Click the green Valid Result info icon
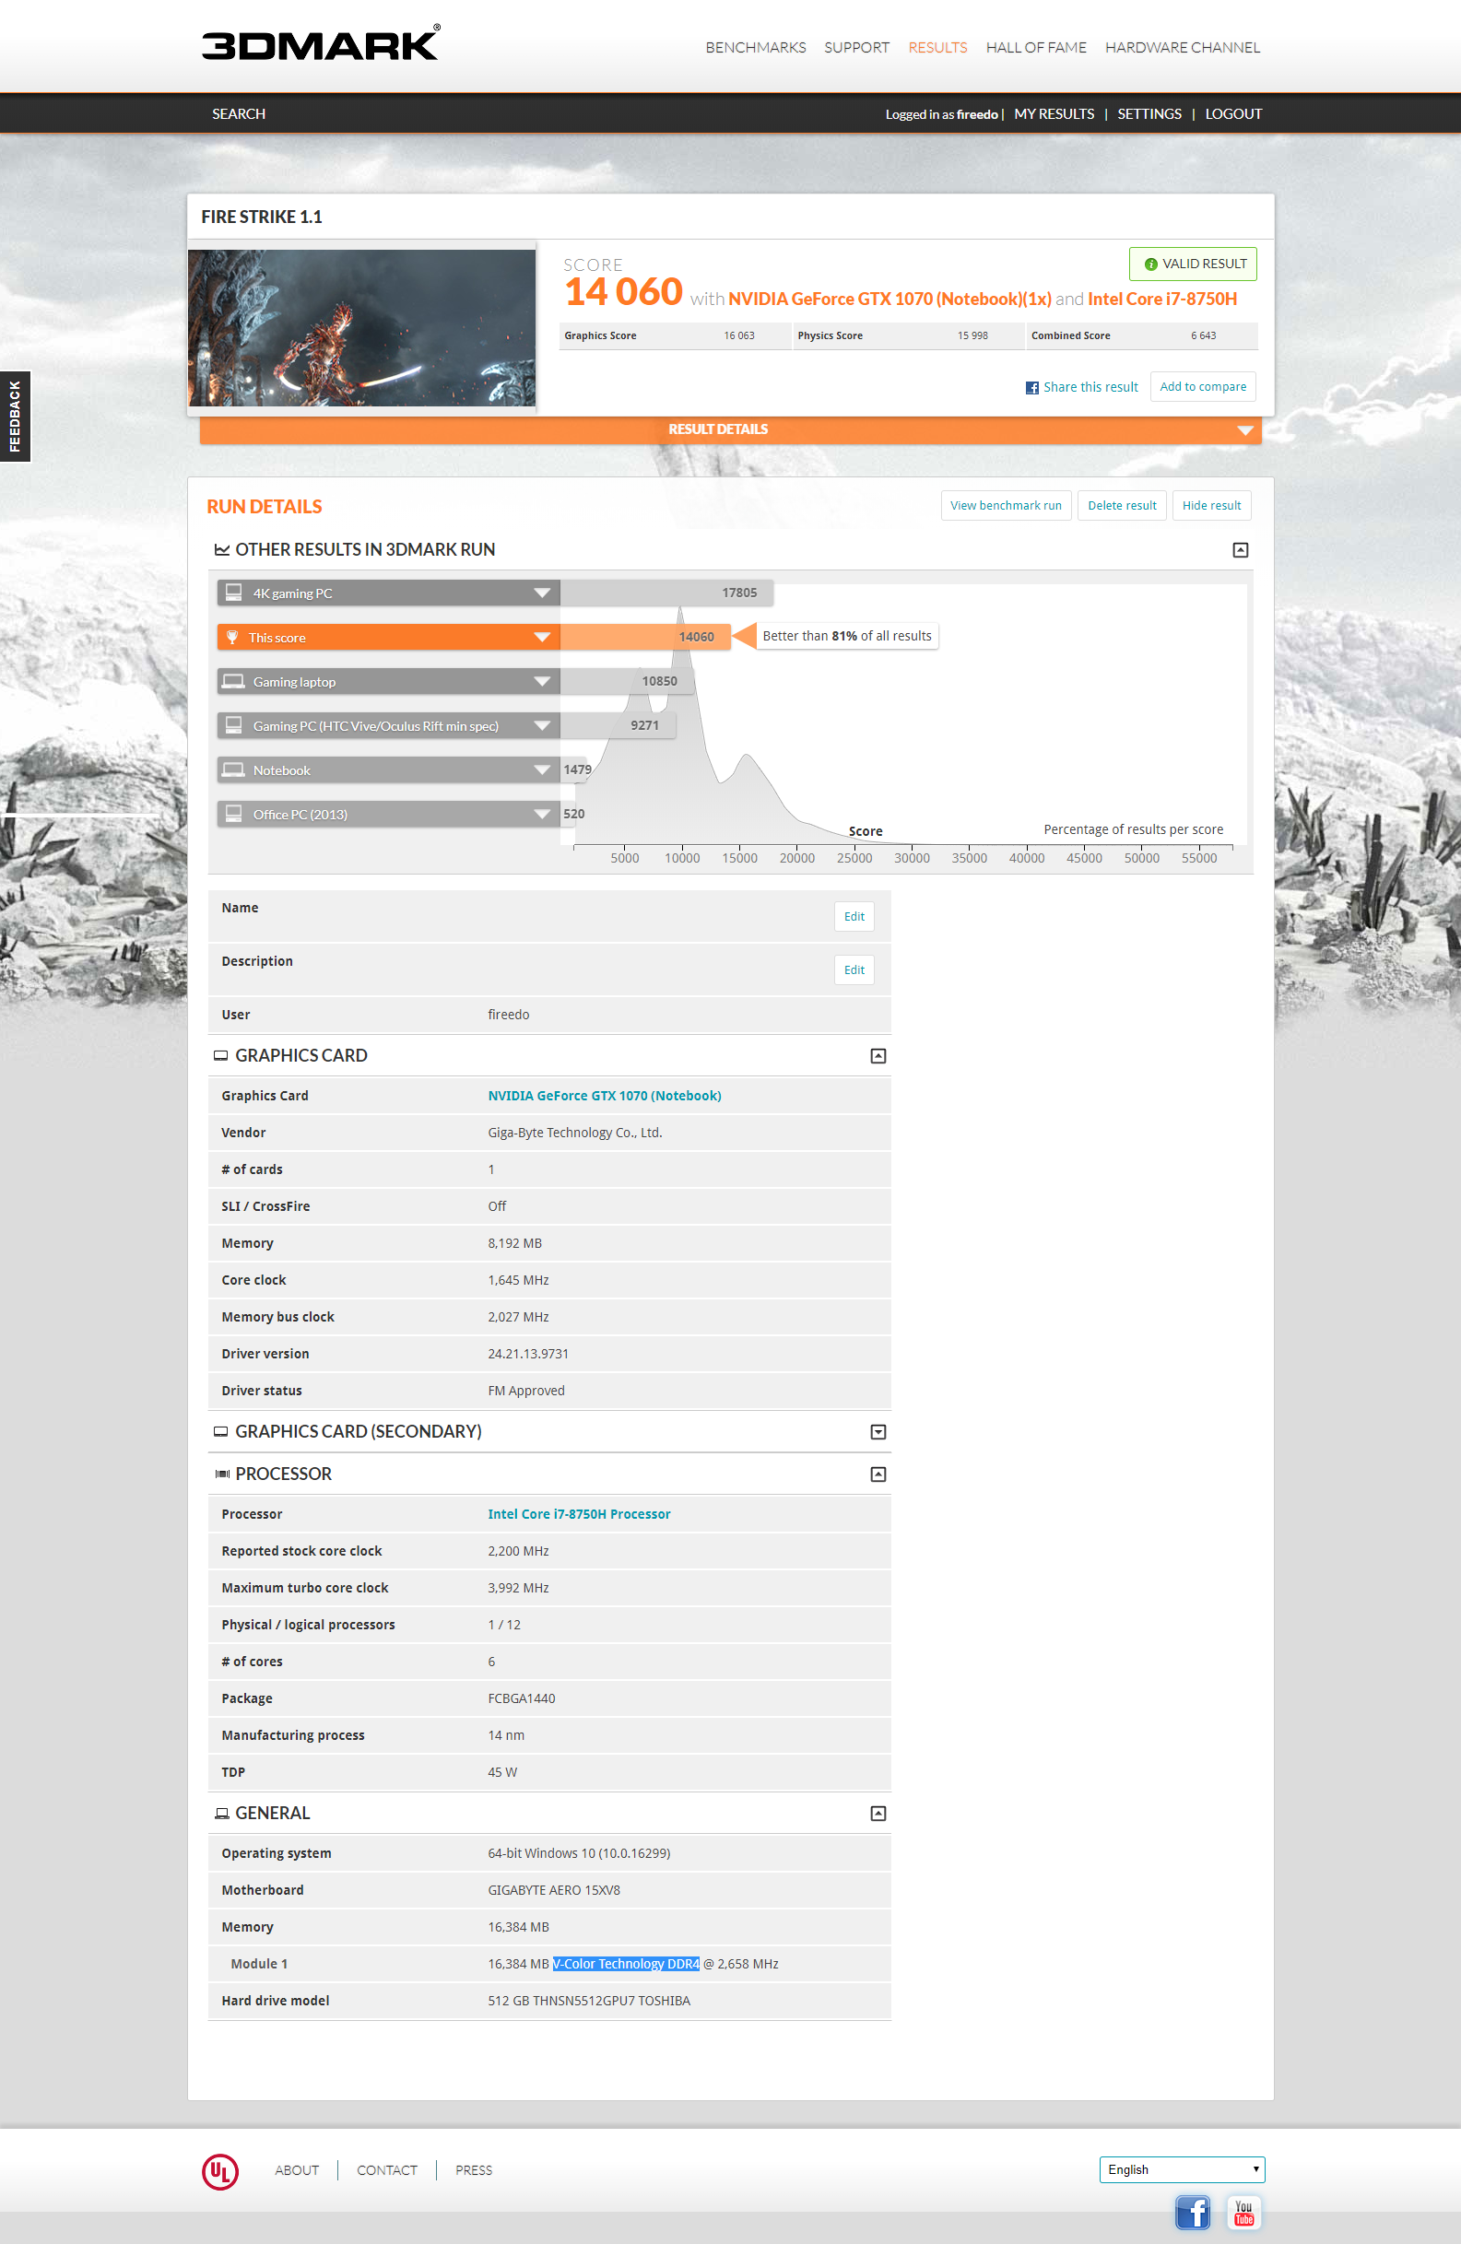 [x=1150, y=264]
